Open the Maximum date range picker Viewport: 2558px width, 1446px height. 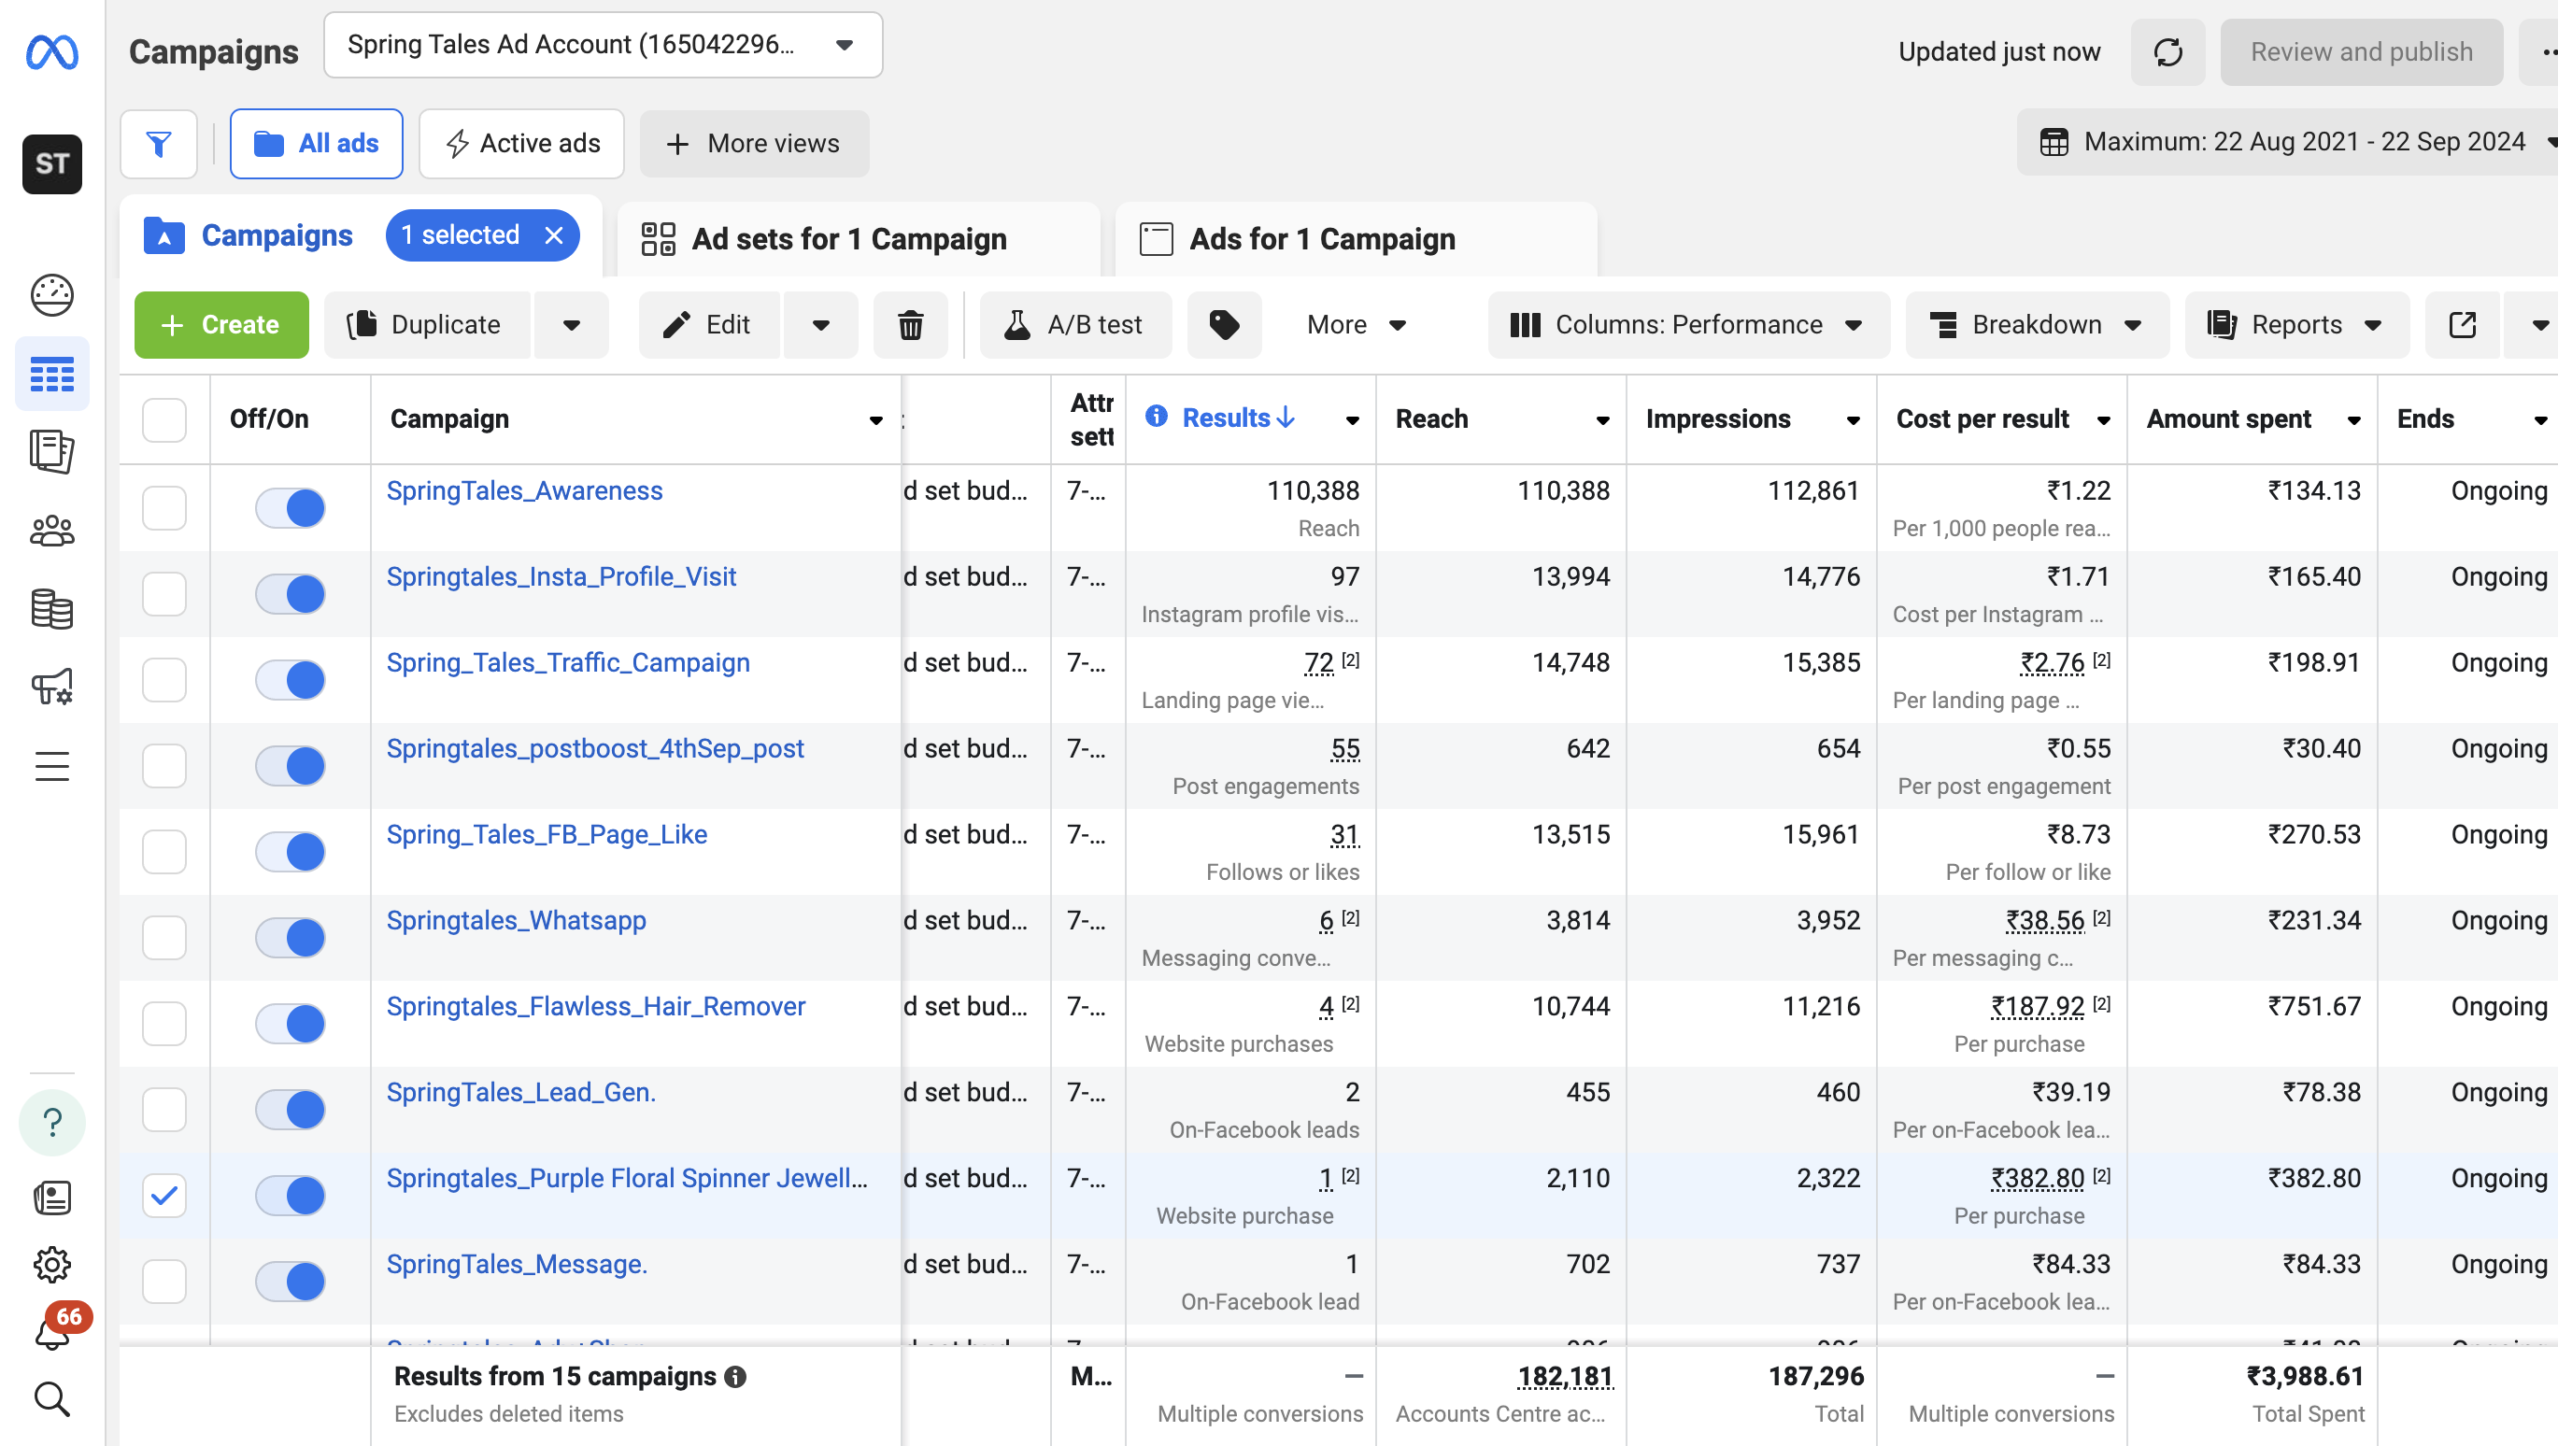point(2287,142)
